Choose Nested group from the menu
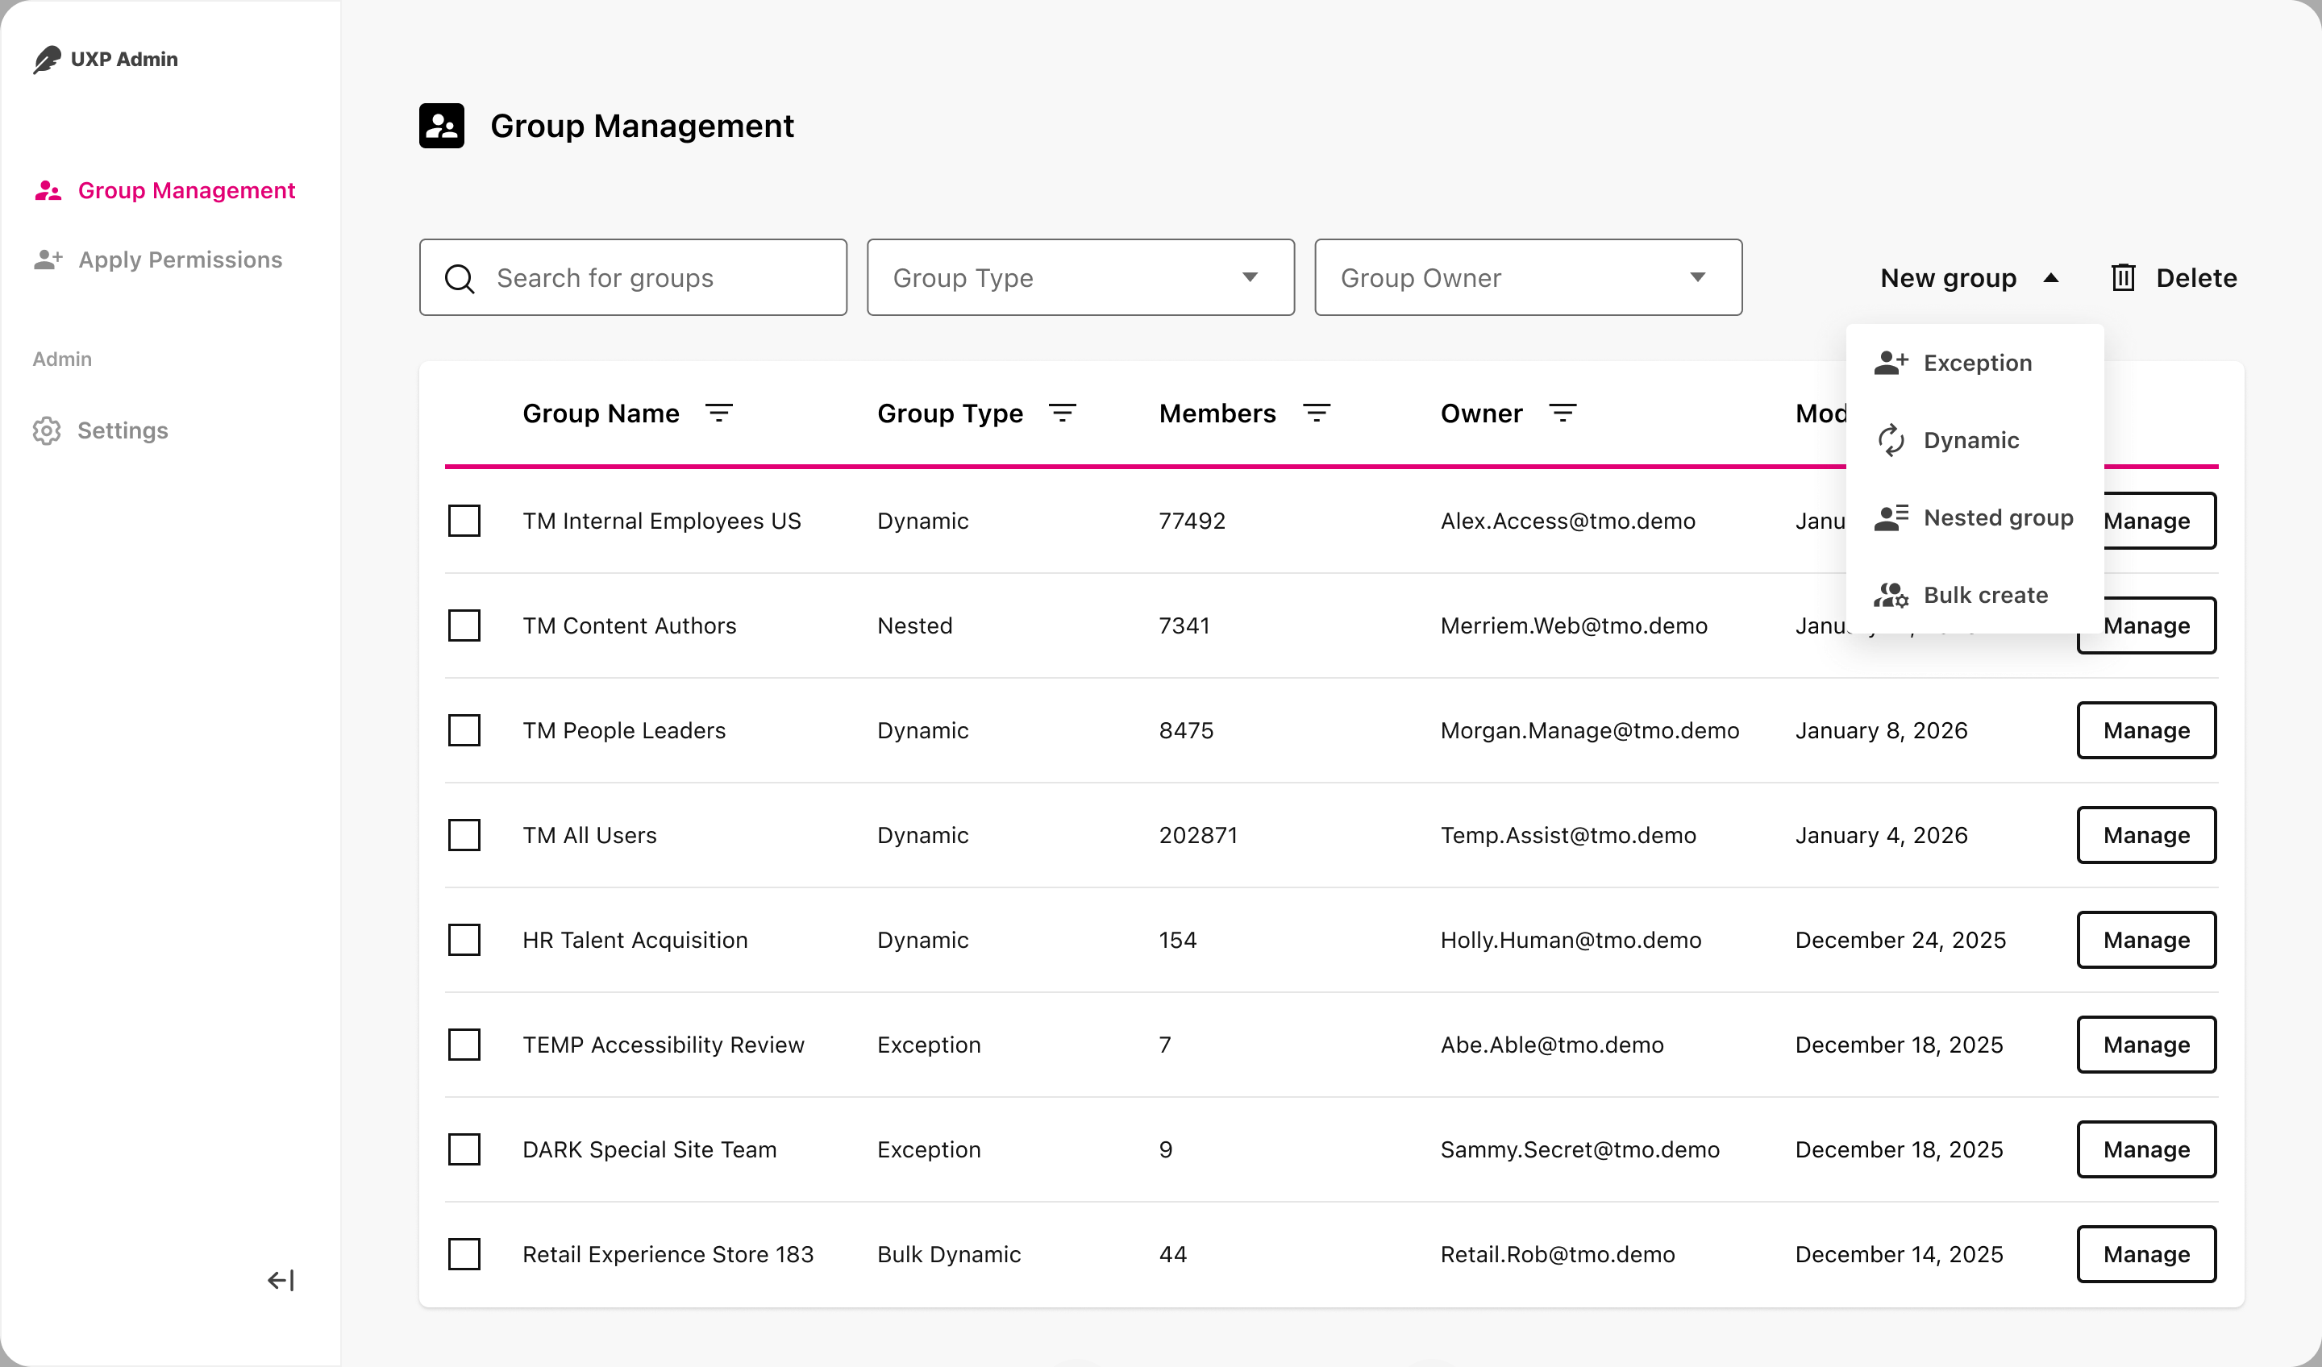 (1975, 517)
